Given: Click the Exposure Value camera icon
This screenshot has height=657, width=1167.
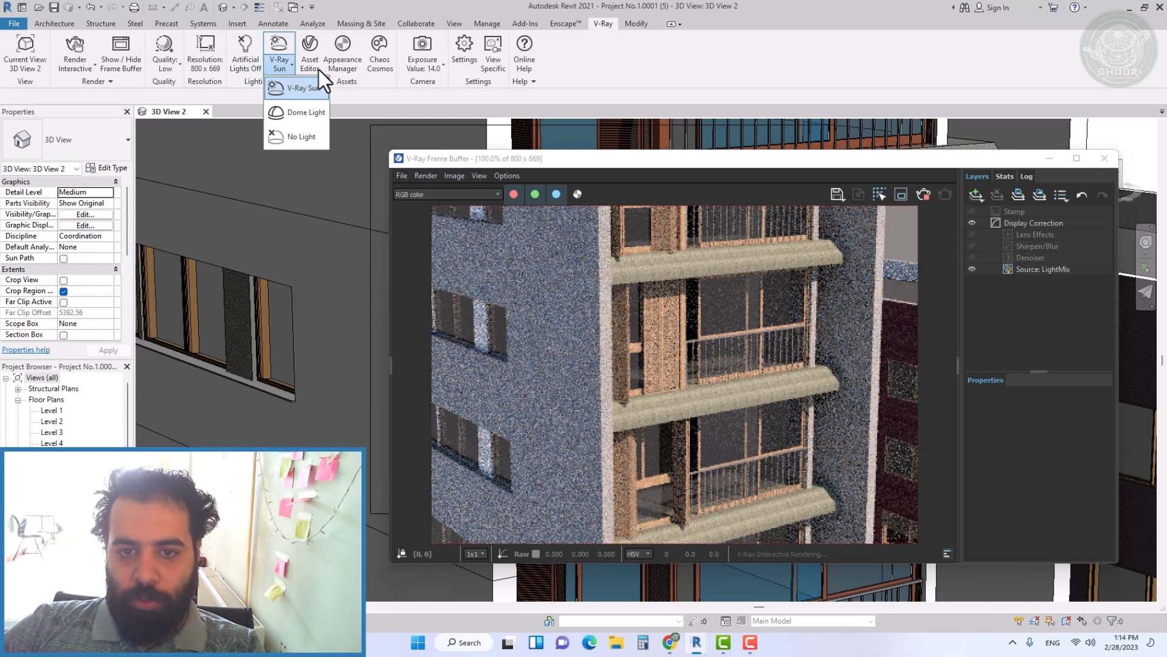Looking at the screenshot, I should 422,44.
